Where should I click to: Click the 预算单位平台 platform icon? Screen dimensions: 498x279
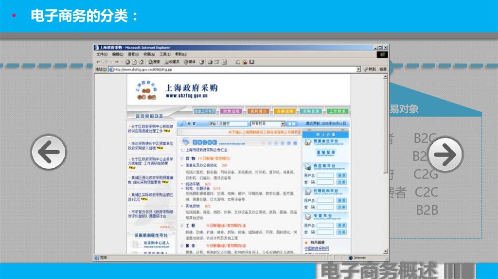point(308,142)
